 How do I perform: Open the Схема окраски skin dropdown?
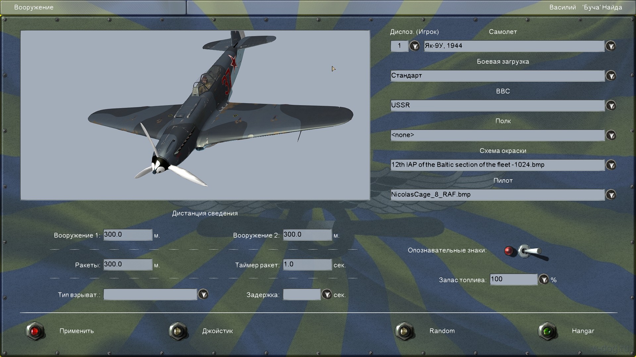click(x=610, y=165)
